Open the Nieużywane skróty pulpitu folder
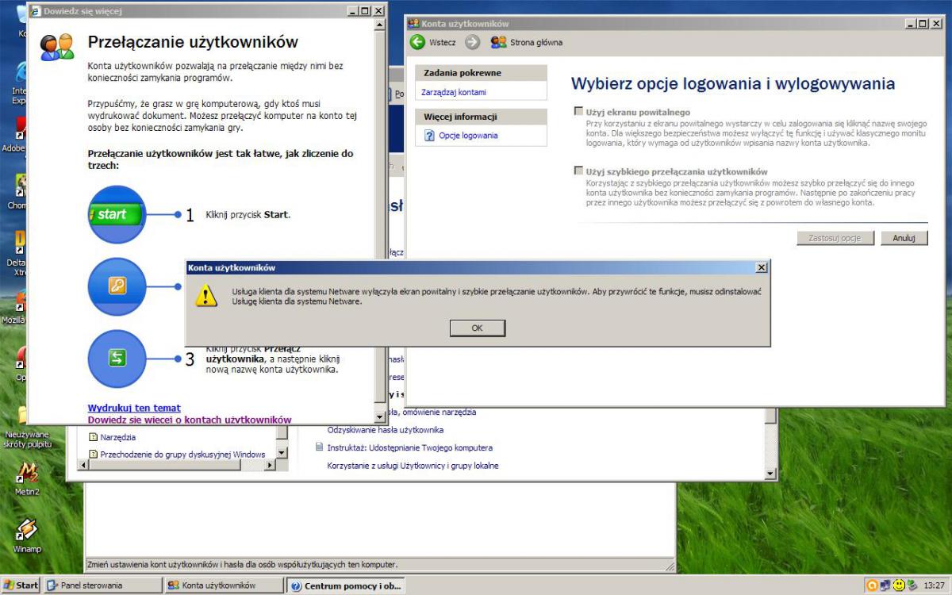 (27, 427)
